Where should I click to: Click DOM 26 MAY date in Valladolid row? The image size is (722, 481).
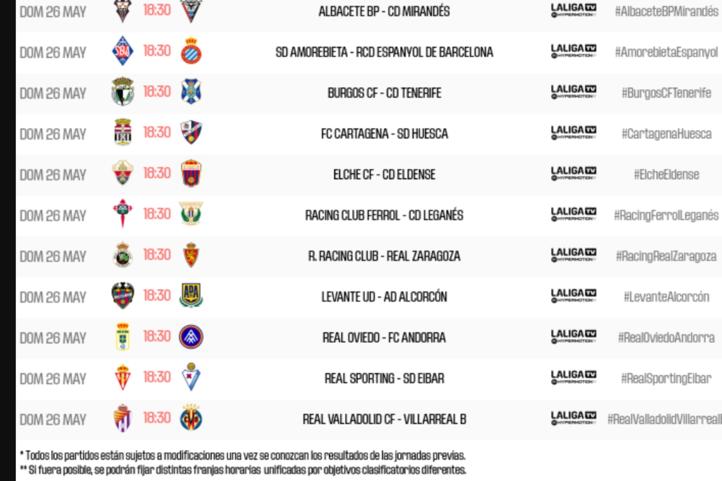(53, 419)
